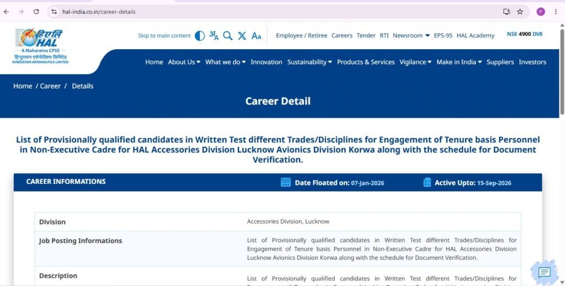Expand About Us menu

coord(184,62)
